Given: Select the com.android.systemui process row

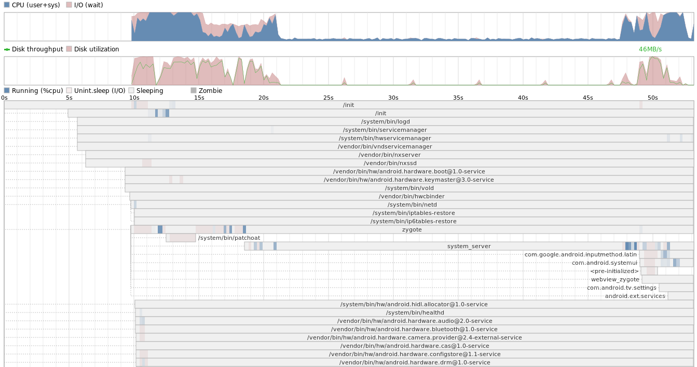Looking at the screenshot, I should click(605, 263).
